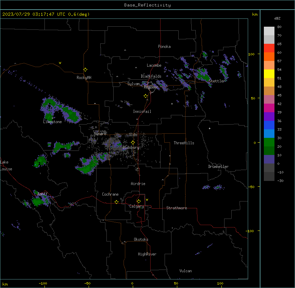Click the Lacombe city label
Image resolution: width=295 pixels, height=288 pixels.
[154, 65]
